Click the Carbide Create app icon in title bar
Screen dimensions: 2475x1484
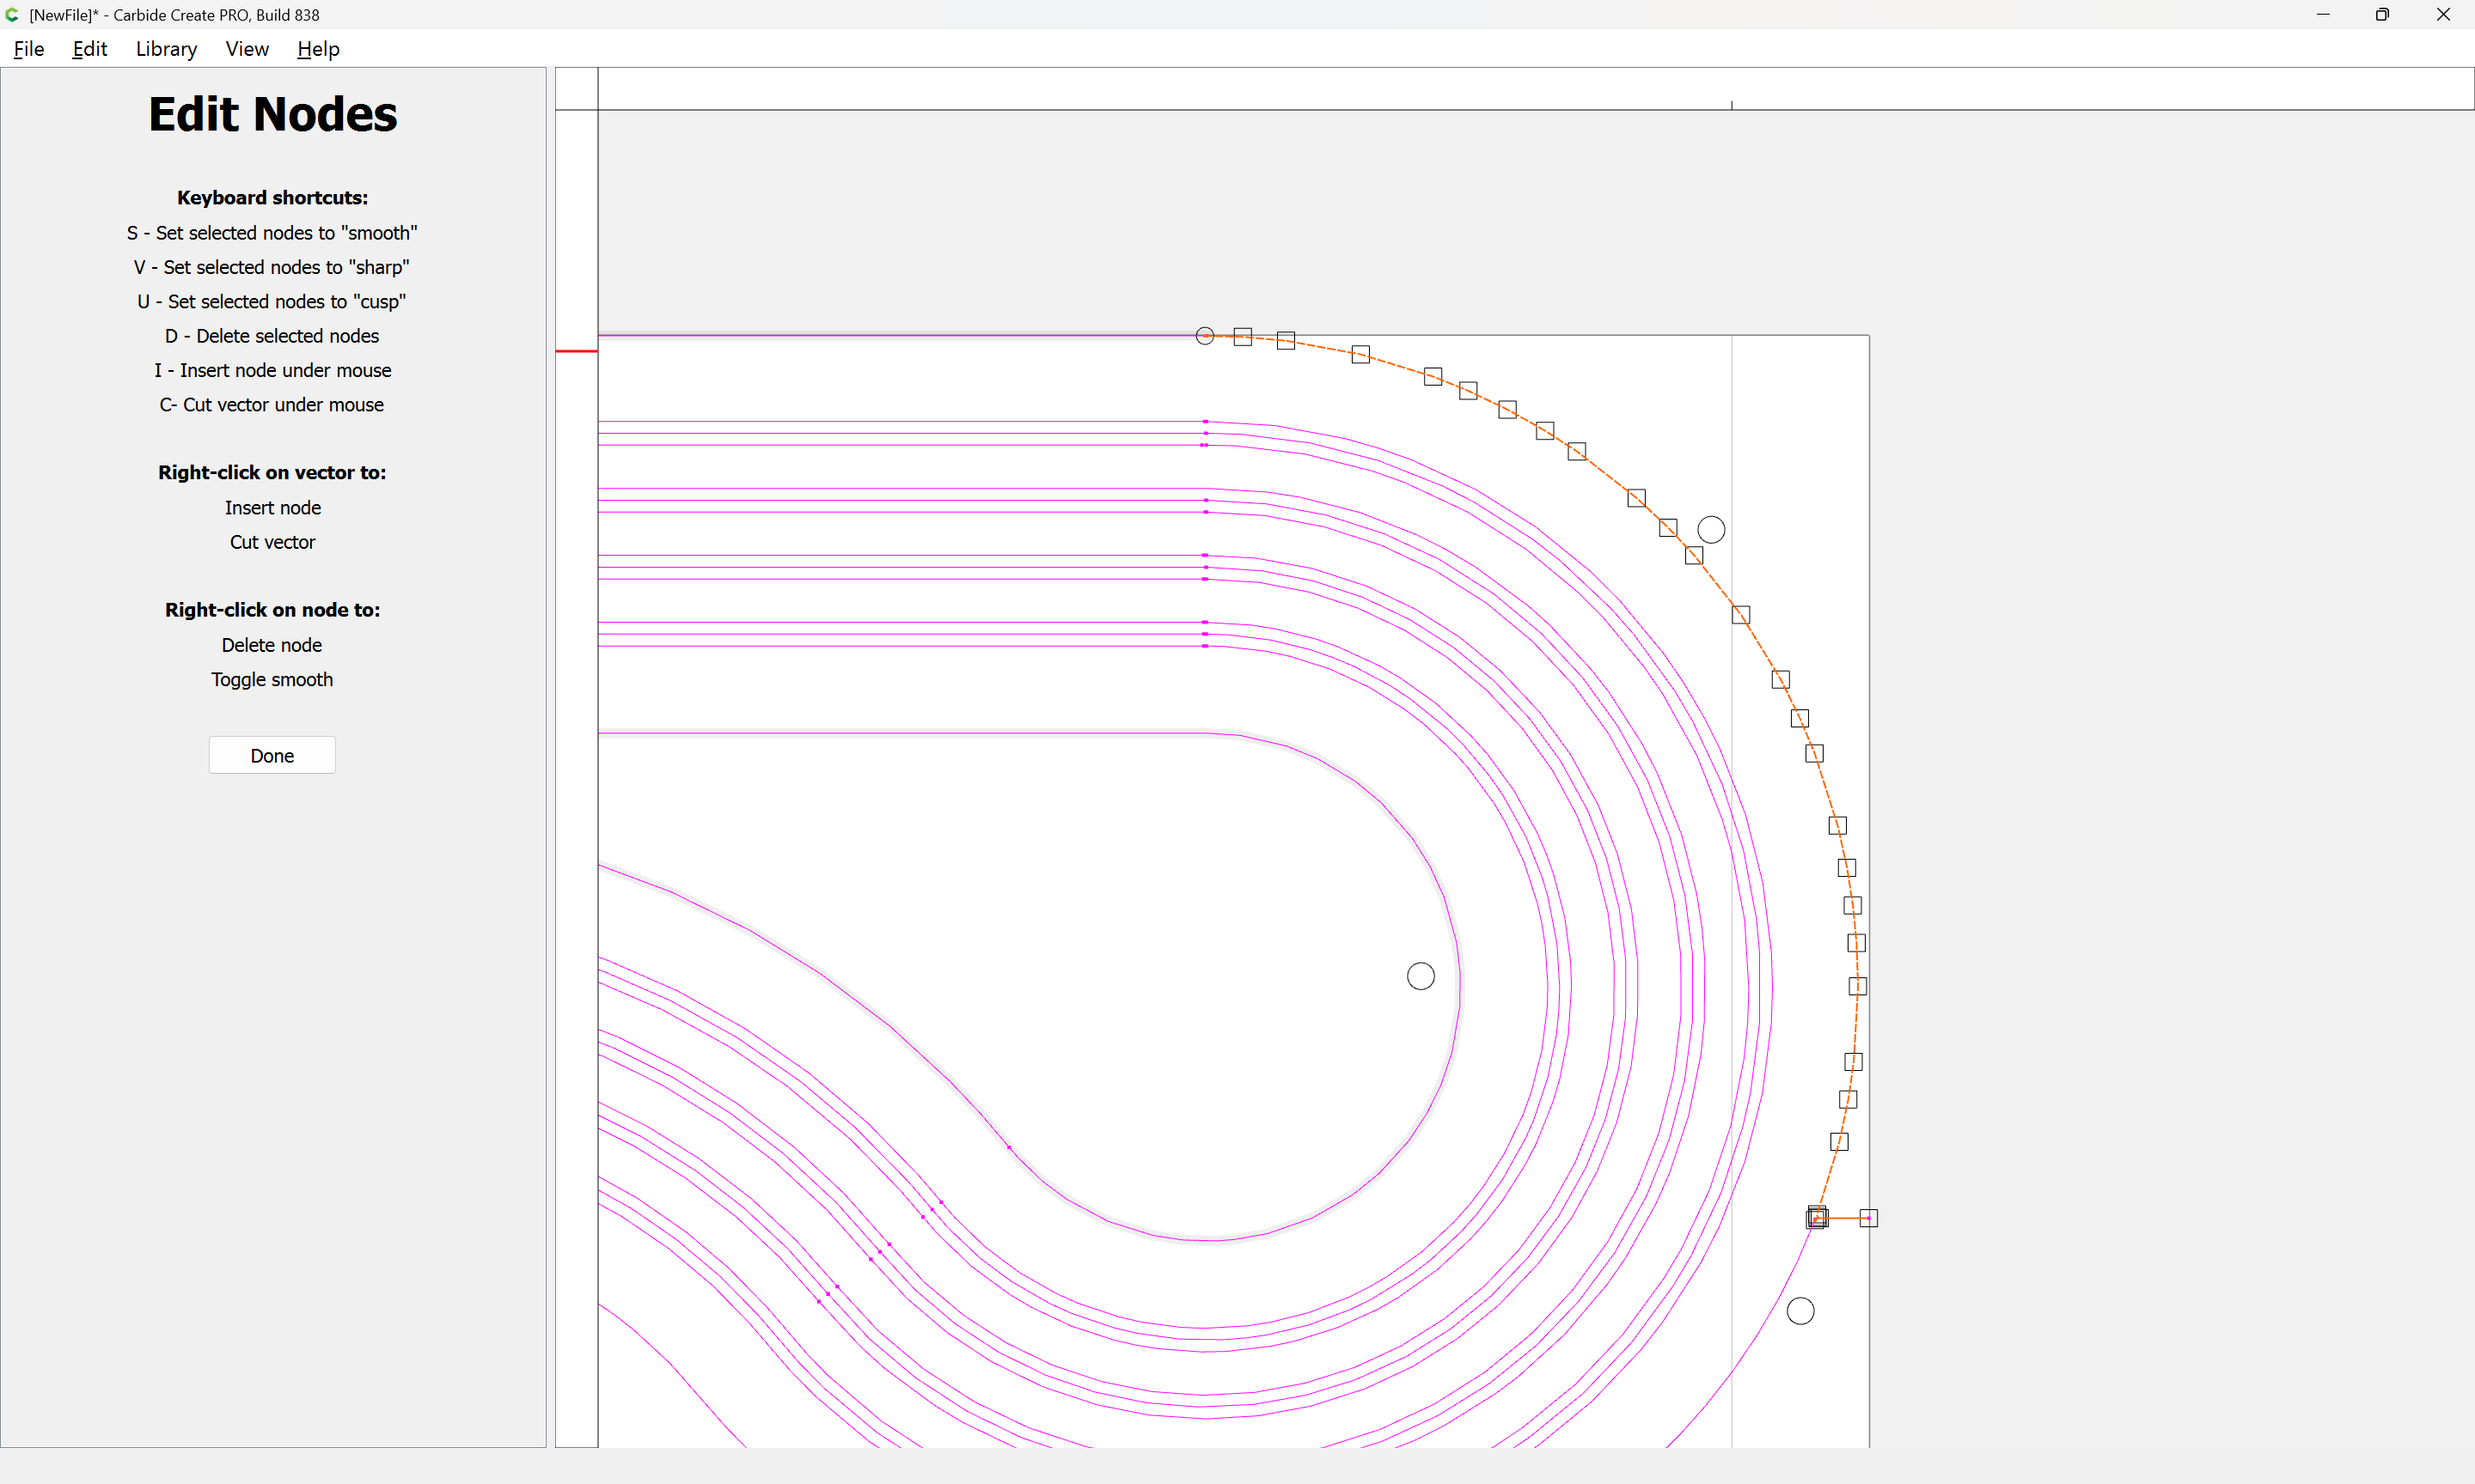(12, 15)
